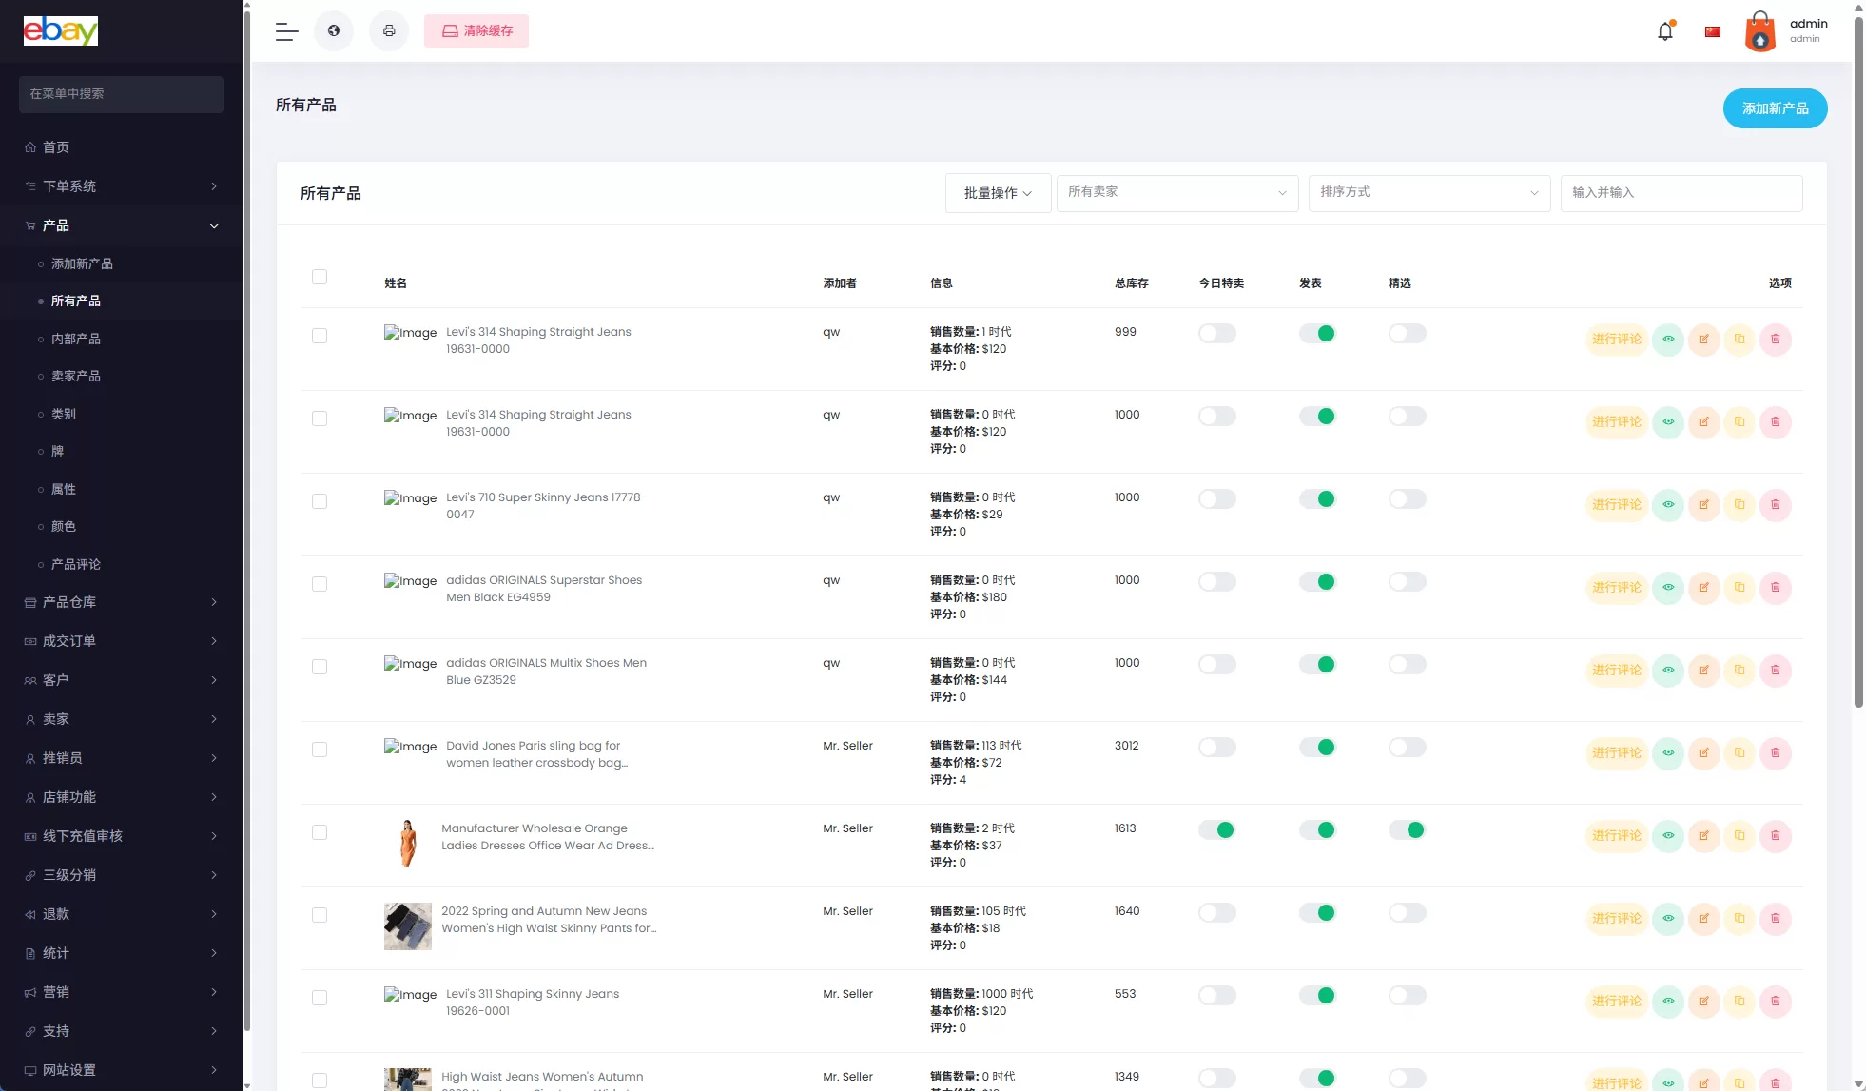1866x1091 pixels.
Task: Click the printer icon in top bar
Action: (x=389, y=31)
